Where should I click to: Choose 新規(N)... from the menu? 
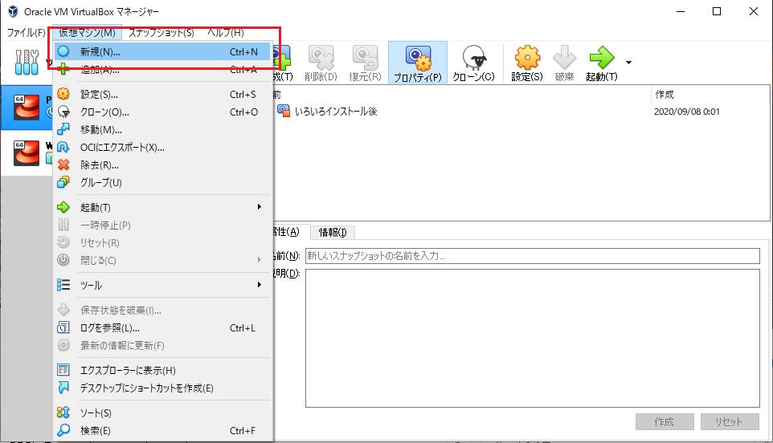(162, 51)
